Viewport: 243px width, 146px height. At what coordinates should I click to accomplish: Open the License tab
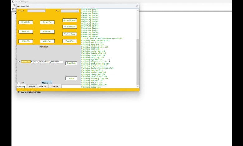point(55,86)
